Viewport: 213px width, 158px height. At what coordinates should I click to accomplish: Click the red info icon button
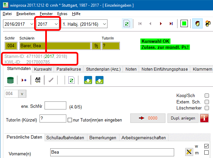204,118
